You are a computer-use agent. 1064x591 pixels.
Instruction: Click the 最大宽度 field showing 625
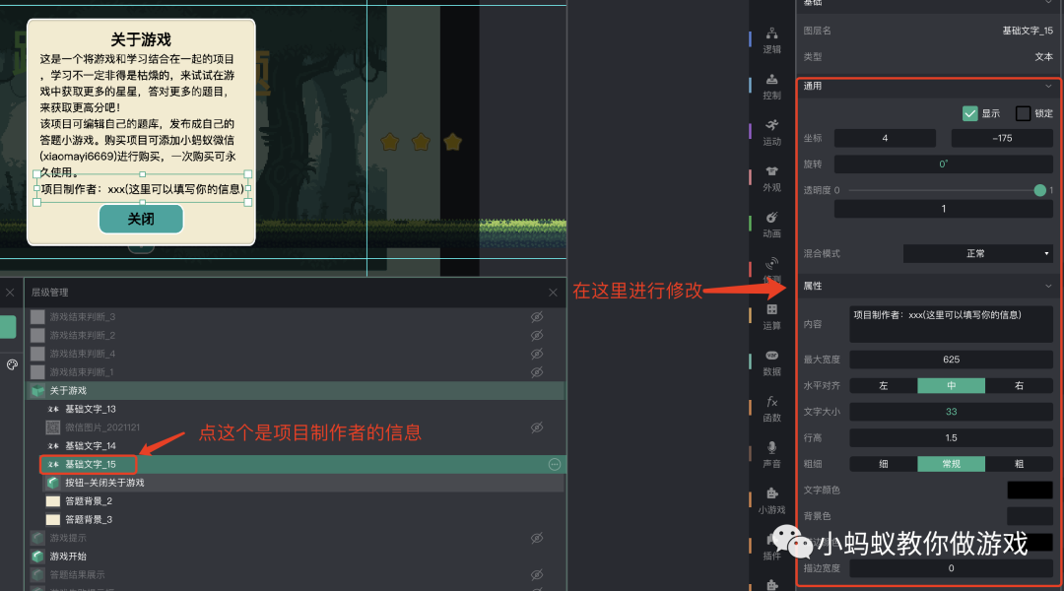tap(952, 360)
